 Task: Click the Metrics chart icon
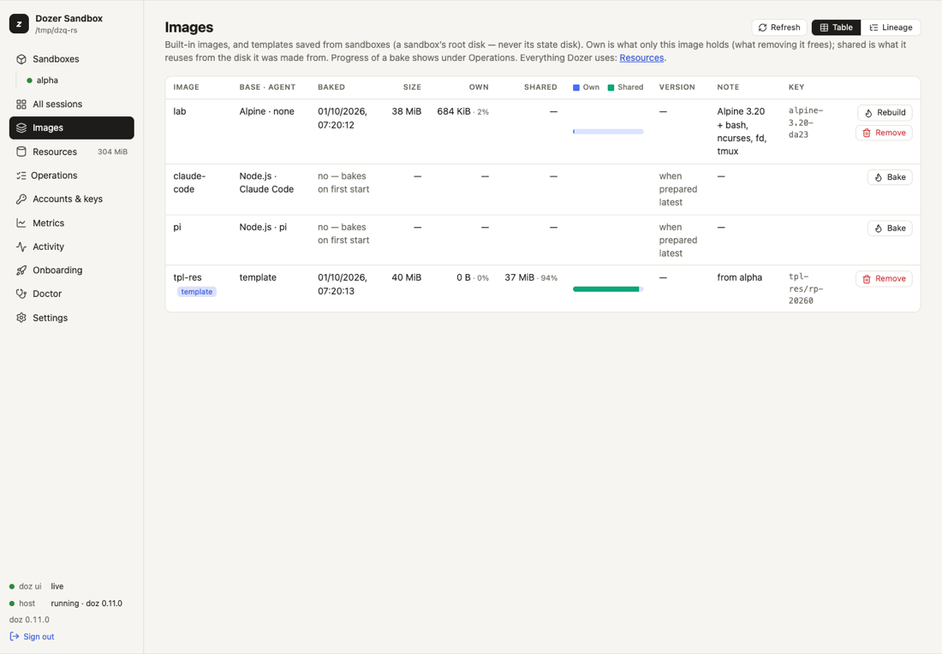(21, 223)
